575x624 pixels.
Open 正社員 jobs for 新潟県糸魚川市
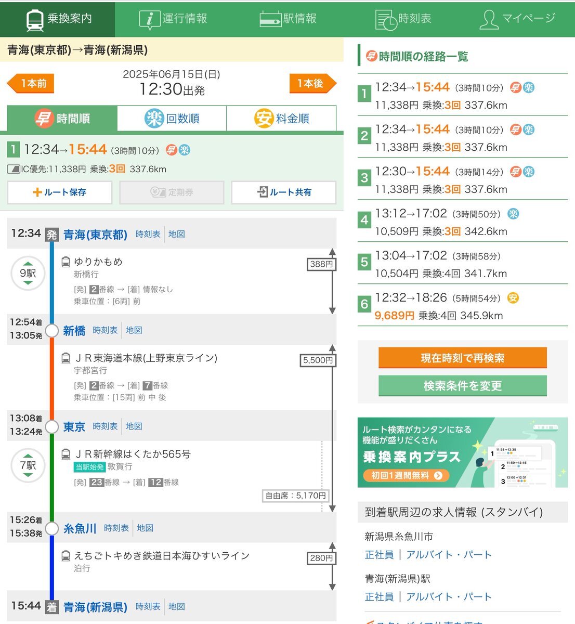[380, 555]
